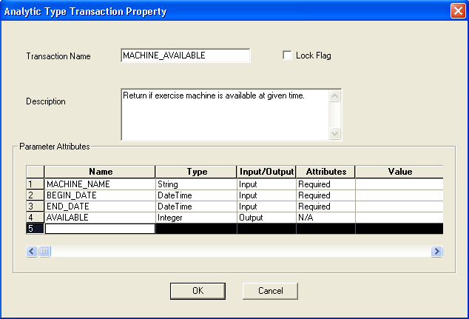Click the Value cell of AVAILABLE
This screenshot has width=469, height=319.
coord(399,218)
